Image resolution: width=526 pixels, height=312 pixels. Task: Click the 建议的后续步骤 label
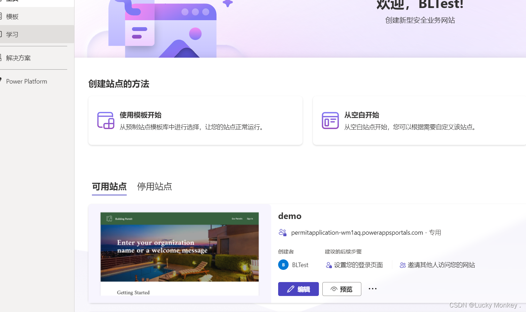tap(343, 251)
